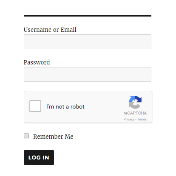Enable the Remember Me checkbox

click(26, 136)
